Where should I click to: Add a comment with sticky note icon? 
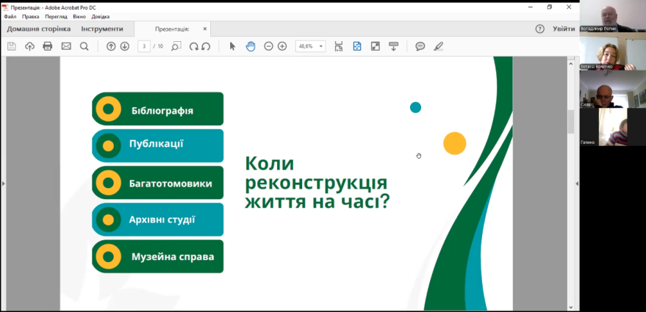click(x=420, y=46)
